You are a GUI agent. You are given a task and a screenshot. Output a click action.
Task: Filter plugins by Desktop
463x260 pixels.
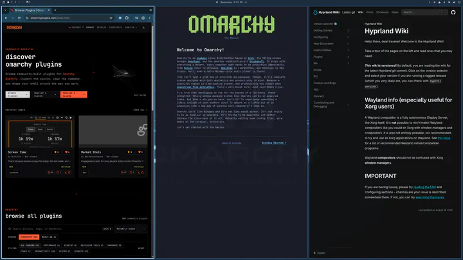70,245
